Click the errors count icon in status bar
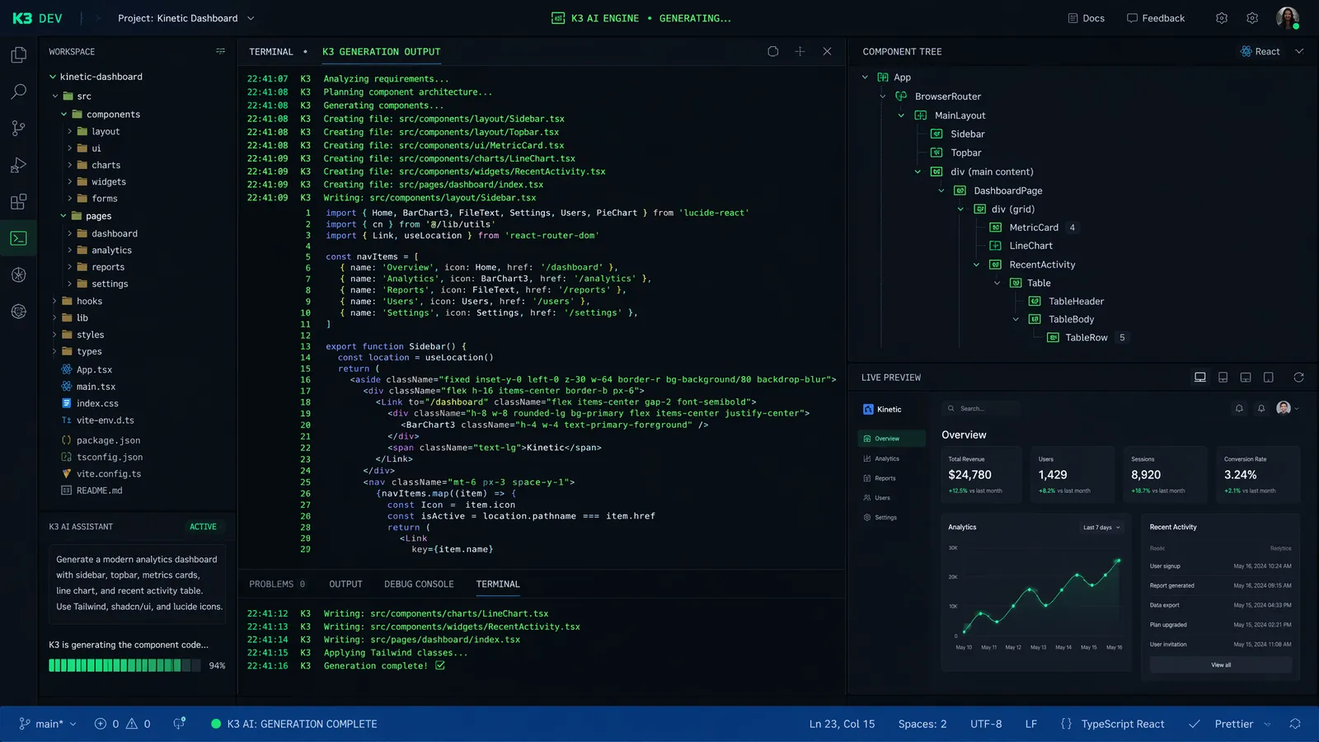Image resolution: width=1319 pixels, height=742 pixels. (101, 724)
